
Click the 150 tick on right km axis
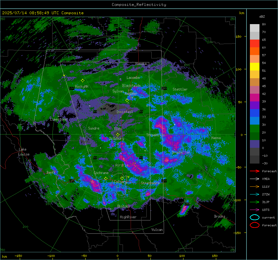(x=239, y=36)
